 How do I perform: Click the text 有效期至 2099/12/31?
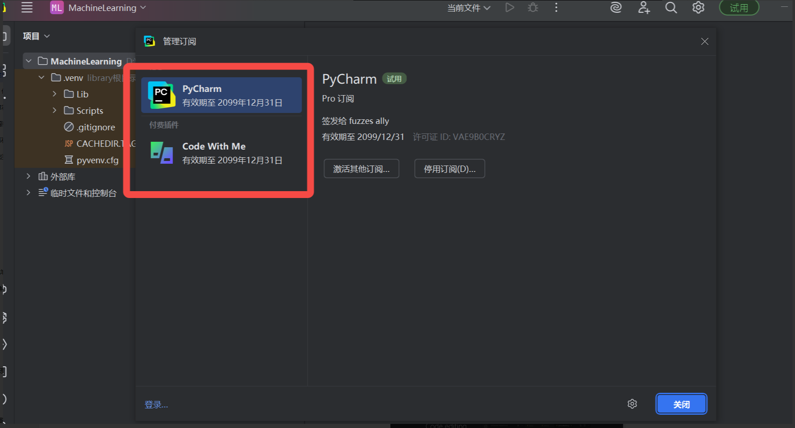tap(363, 137)
